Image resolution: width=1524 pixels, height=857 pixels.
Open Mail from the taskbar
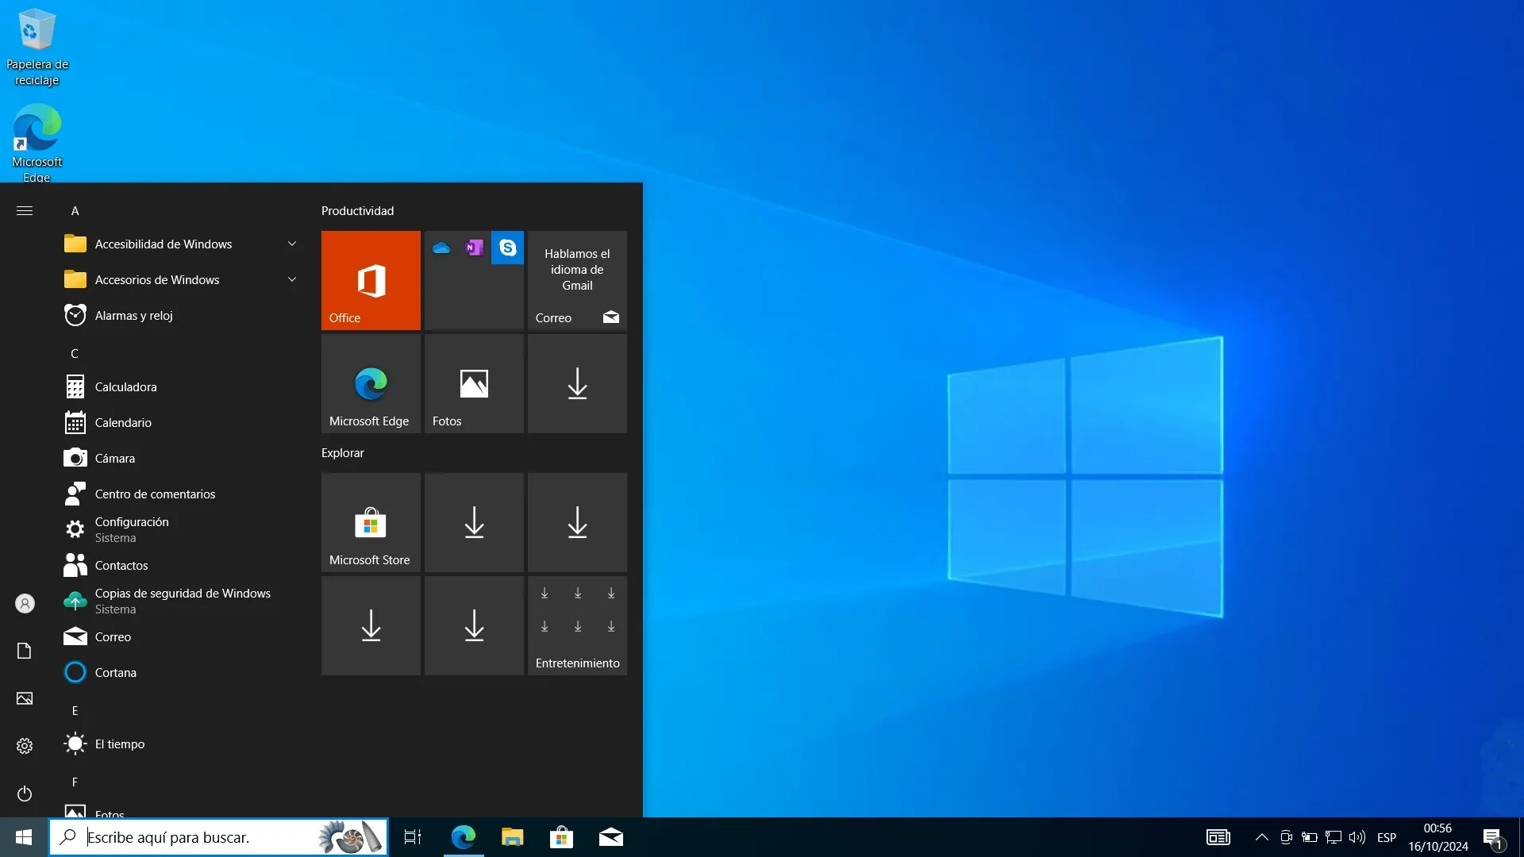click(610, 837)
